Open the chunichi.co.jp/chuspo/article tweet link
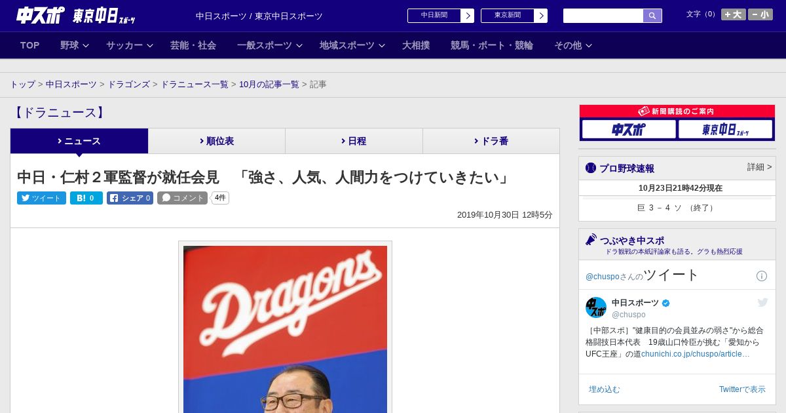 point(696,354)
